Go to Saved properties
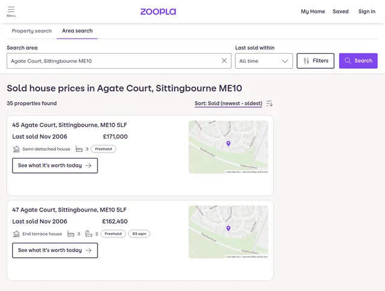The width and height of the screenshot is (385, 291). (x=340, y=11)
